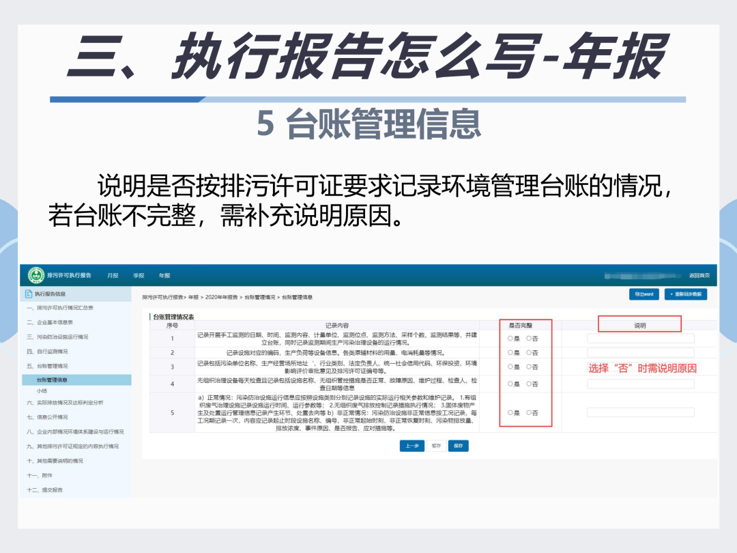Switch to the 季报 tab

[139, 276]
